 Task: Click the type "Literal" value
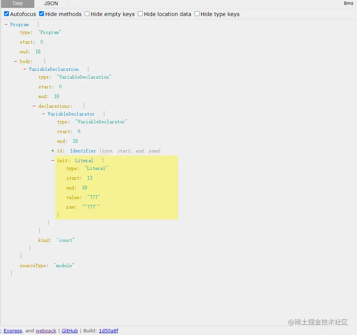point(96,168)
